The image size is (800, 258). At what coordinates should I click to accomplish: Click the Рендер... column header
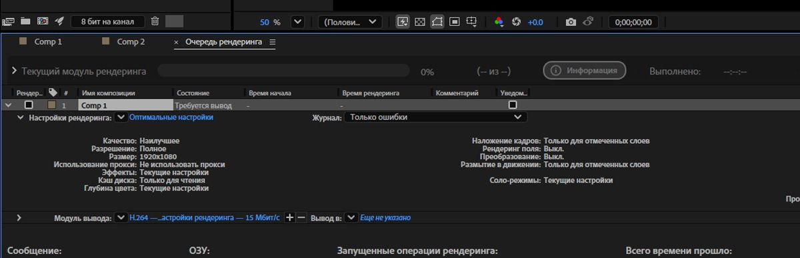point(29,93)
